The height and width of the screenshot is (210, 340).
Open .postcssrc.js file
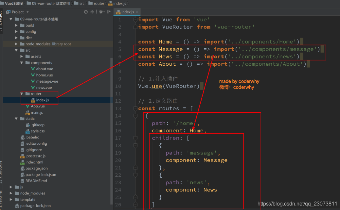click(35, 156)
